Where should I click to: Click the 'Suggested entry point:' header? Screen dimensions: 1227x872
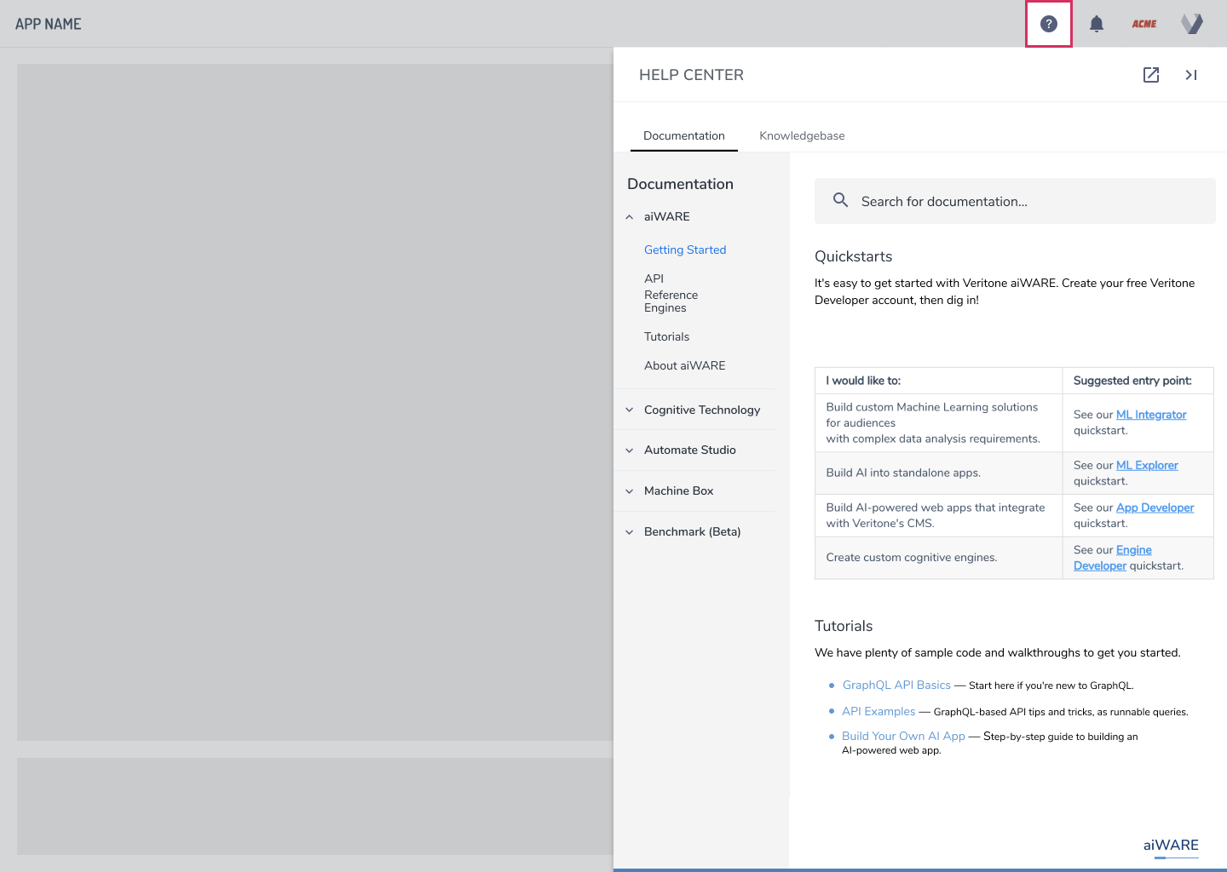point(1138,381)
